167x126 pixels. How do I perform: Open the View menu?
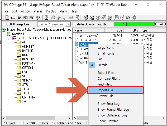[63, 11]
